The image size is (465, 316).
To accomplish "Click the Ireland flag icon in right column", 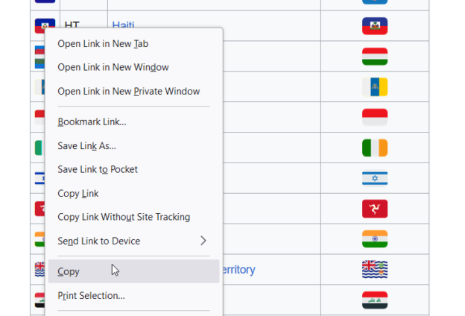I will click(375, 148).
